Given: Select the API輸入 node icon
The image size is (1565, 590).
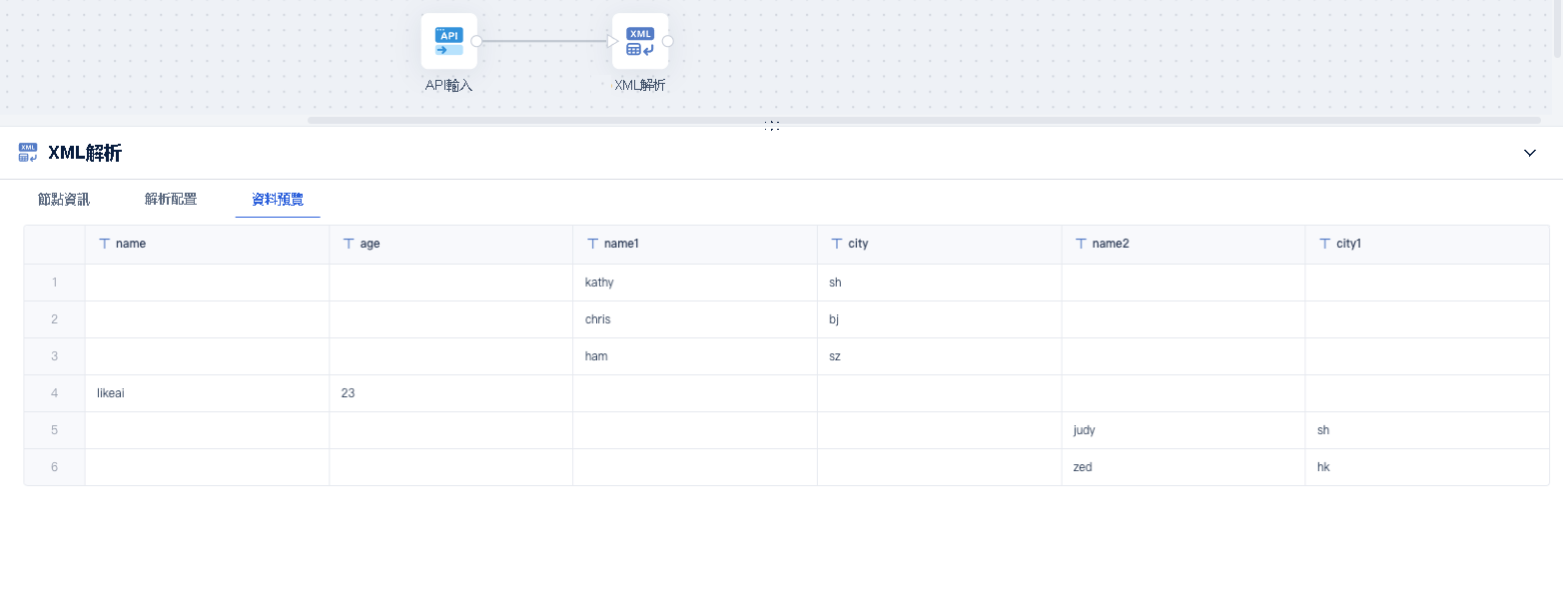Looking at the screenshot, I should click(x=448, y=41).
